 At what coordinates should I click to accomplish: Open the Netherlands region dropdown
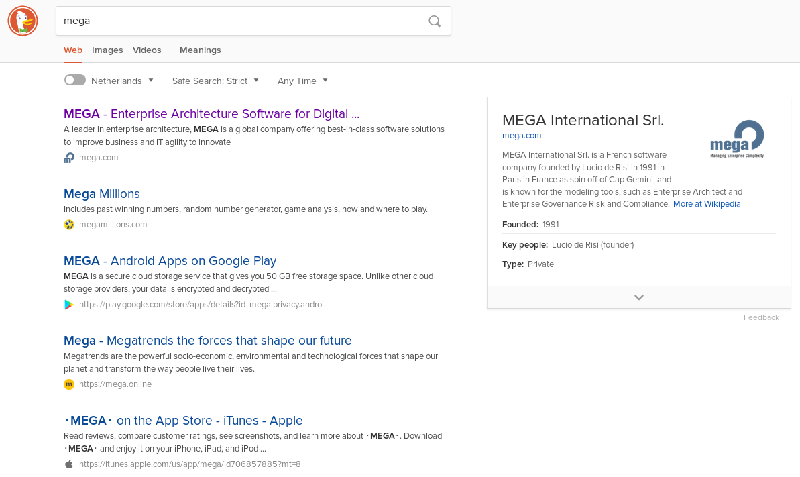pos(122,81)
